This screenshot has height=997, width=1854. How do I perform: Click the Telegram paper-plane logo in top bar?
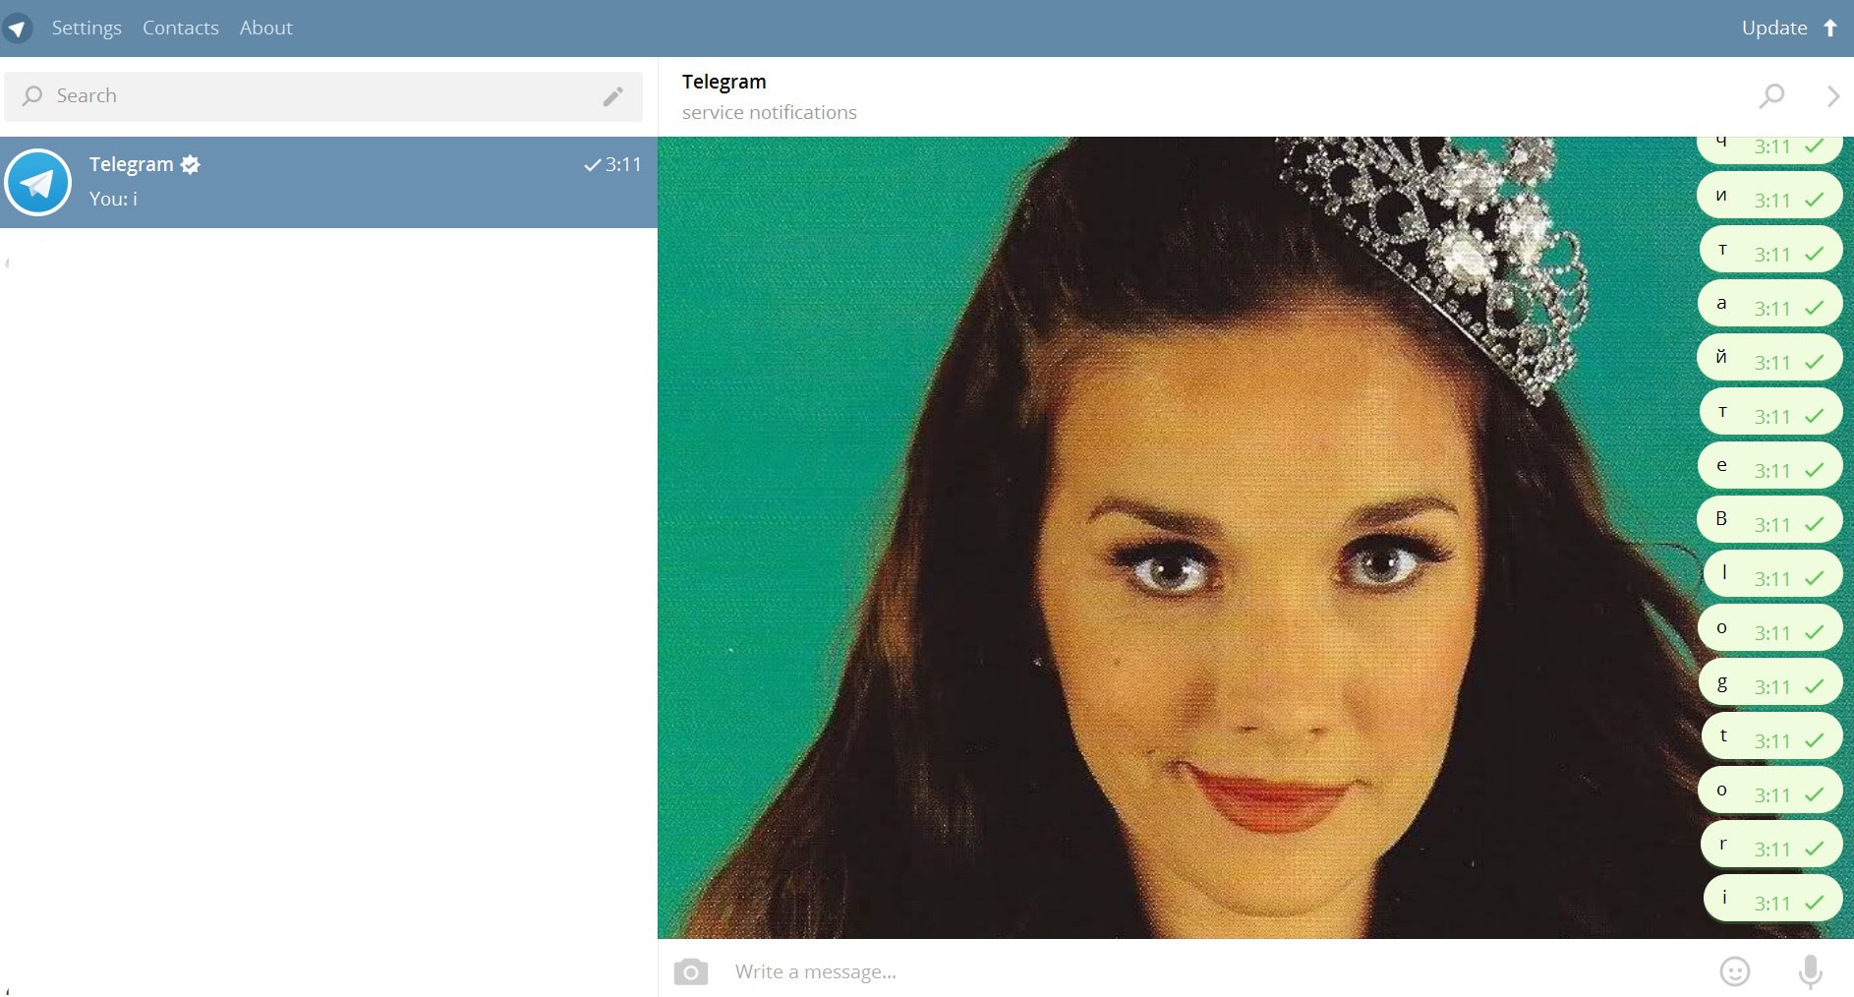[18, 29]
